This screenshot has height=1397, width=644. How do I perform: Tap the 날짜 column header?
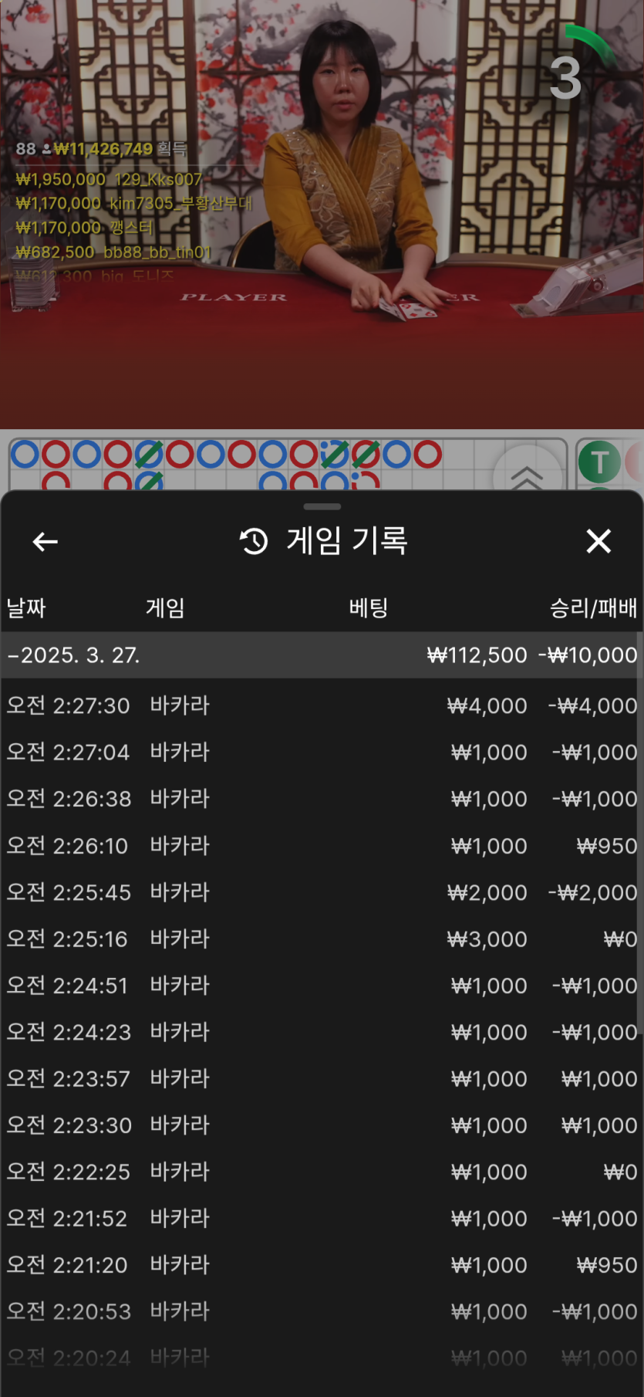(x=26, y=608)
